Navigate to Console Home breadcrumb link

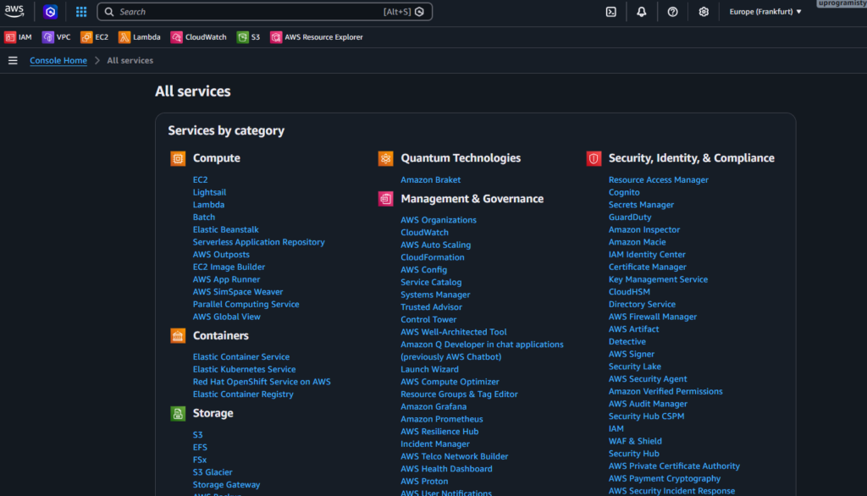click(58, 60)
